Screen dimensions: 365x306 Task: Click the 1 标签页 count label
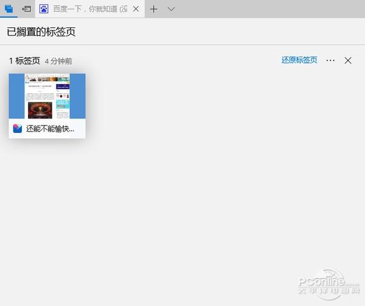(x=24, y=61)
